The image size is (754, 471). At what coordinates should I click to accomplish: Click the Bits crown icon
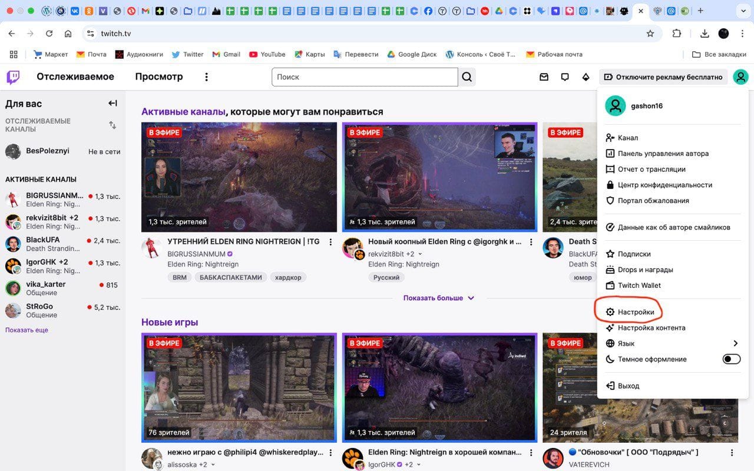point(586,77)
